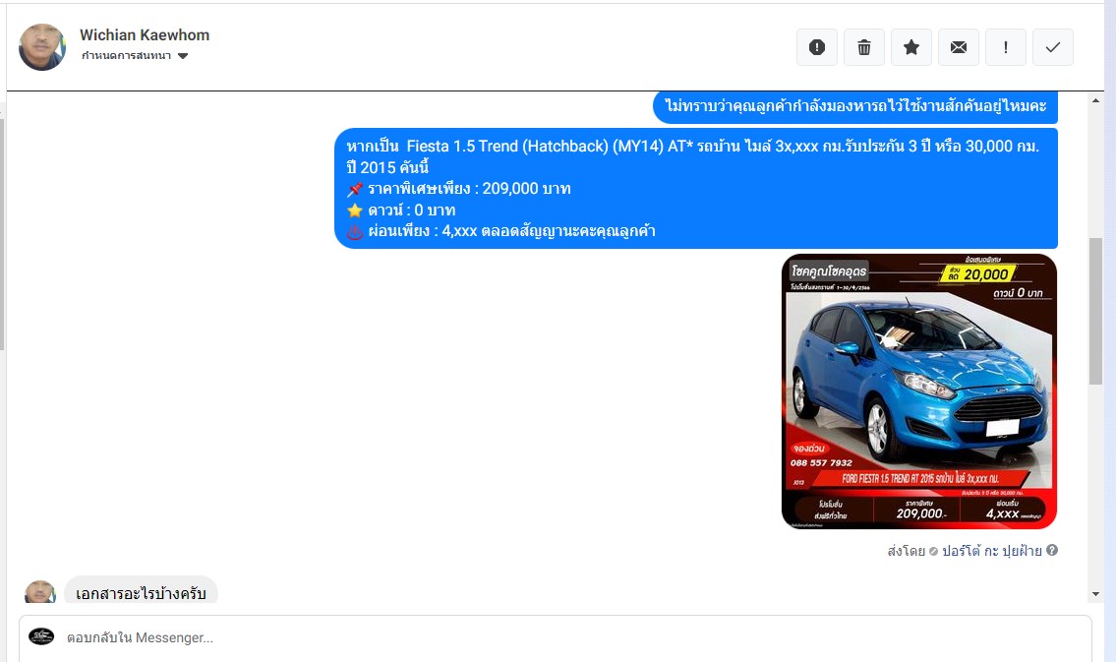Delete conversation with the trash icon
Screen dimensions: 1116x662
tap(864, 47)
